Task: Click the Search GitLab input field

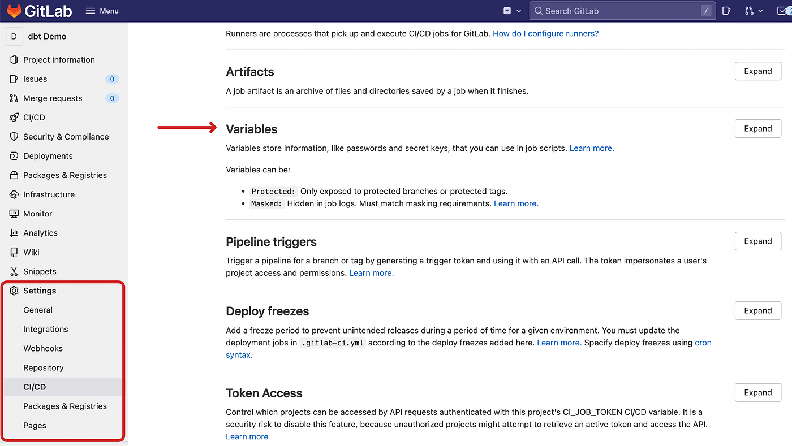Action: pyautogui.click(x=622, y=10)
